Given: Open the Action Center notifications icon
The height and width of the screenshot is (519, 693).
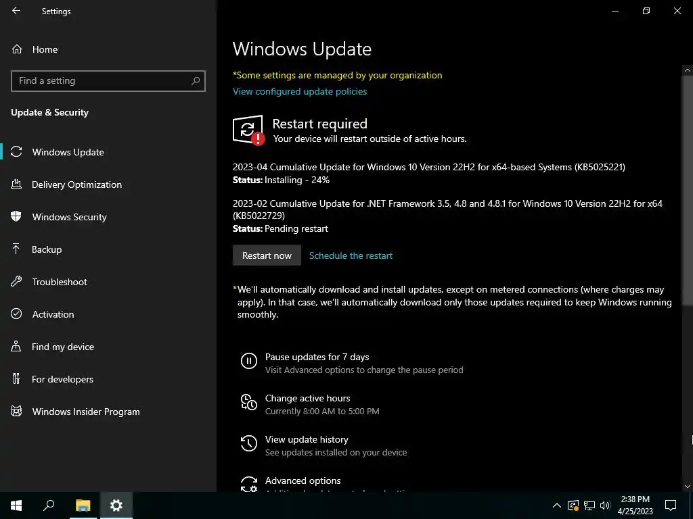Looking at the screenshot, I should coord(671,505).
